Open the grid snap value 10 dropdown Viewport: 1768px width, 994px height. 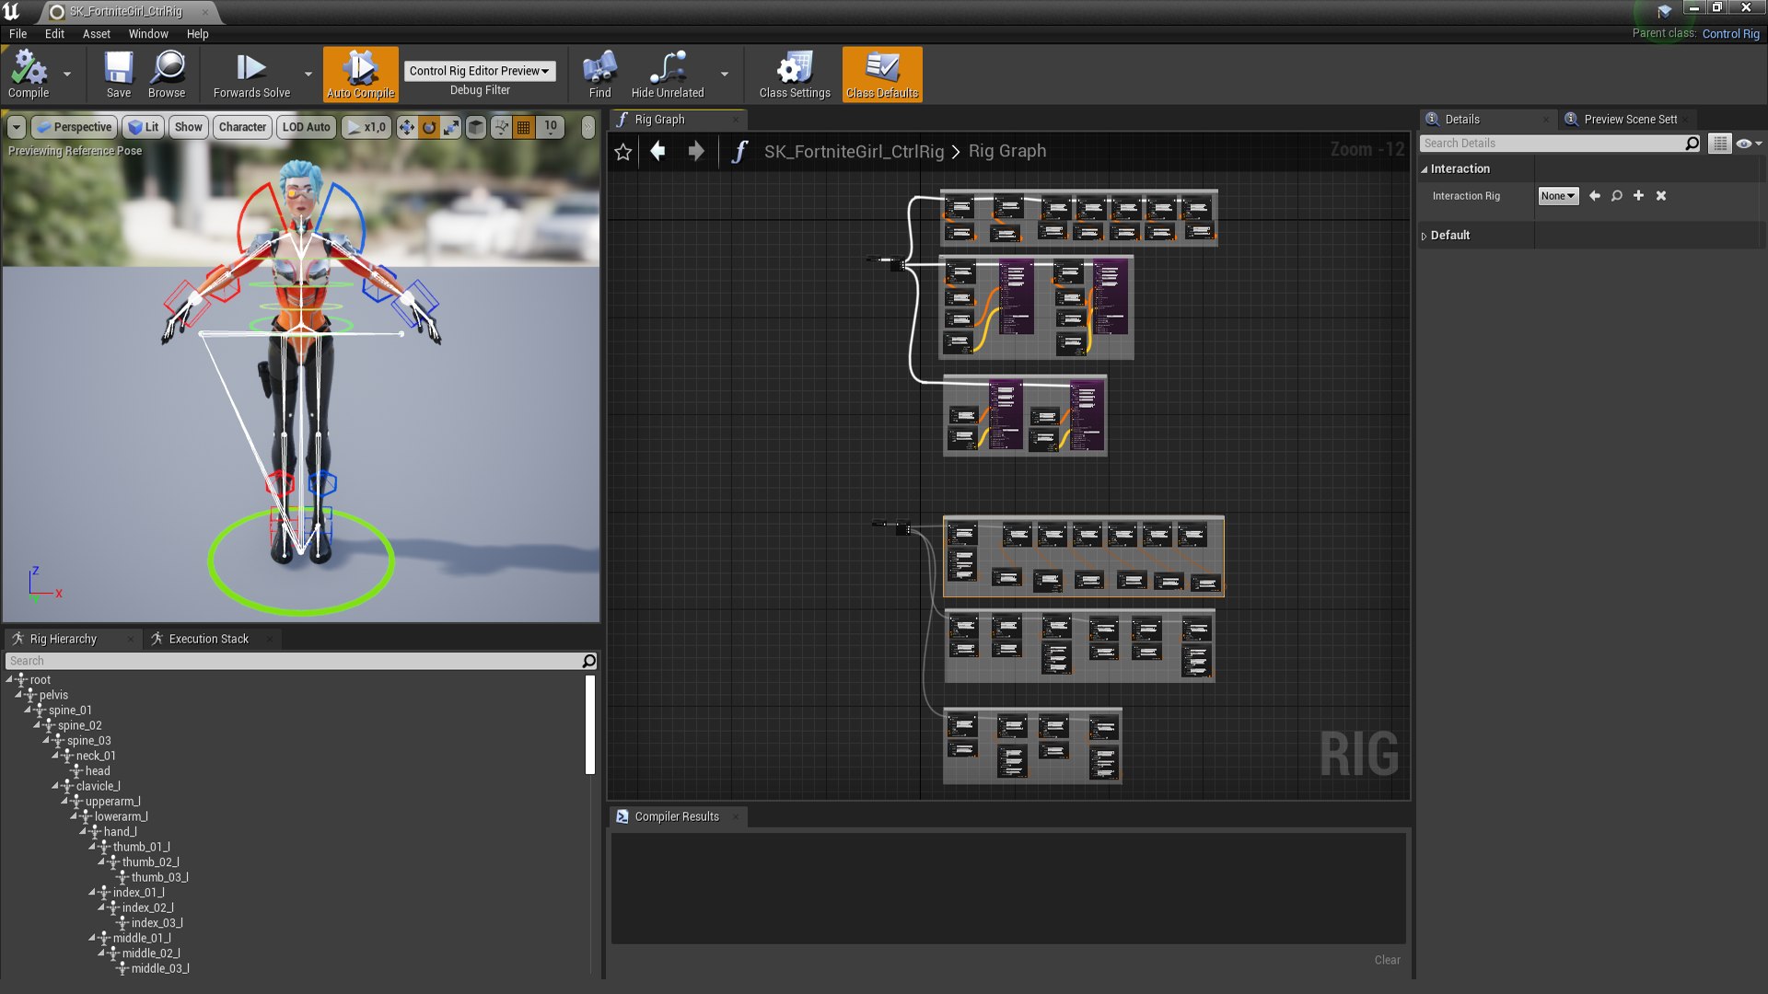(x=550, y=127)
